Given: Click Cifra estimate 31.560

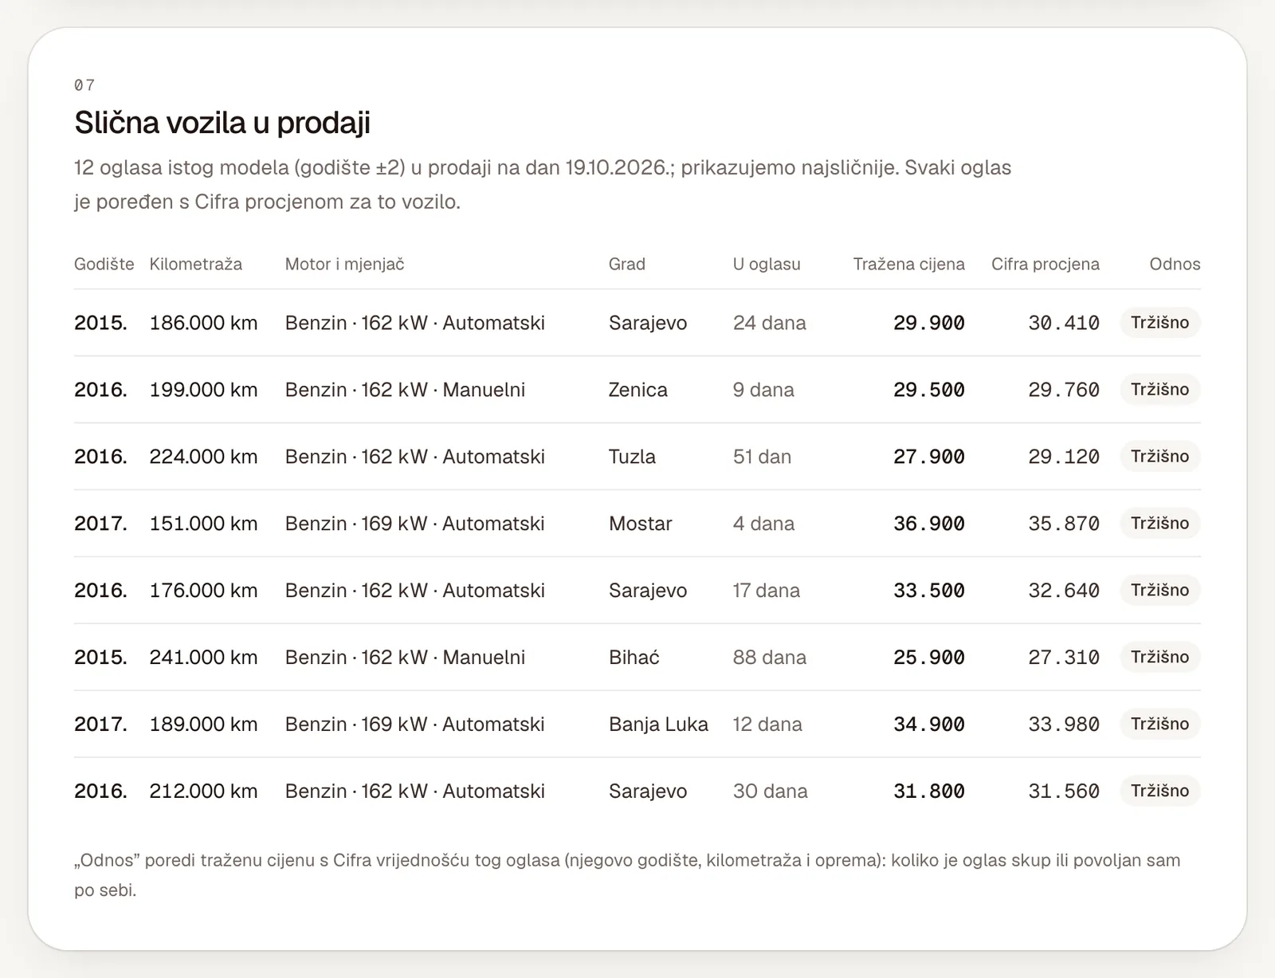Looking at the screenshot, I should click(x=1064, y=791).
